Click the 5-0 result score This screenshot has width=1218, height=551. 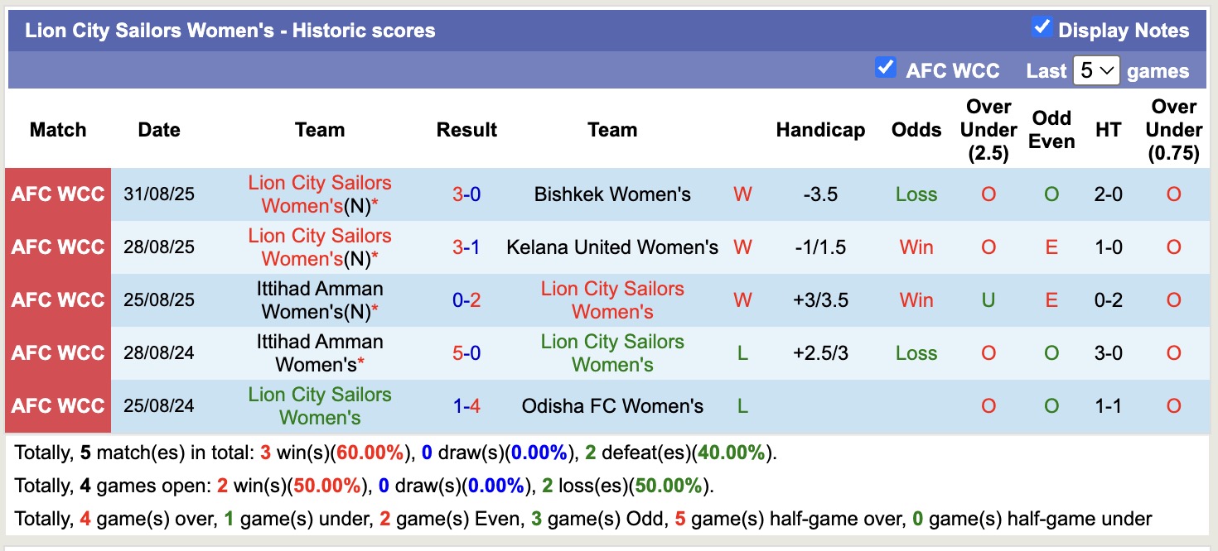[x=466, y=353]
